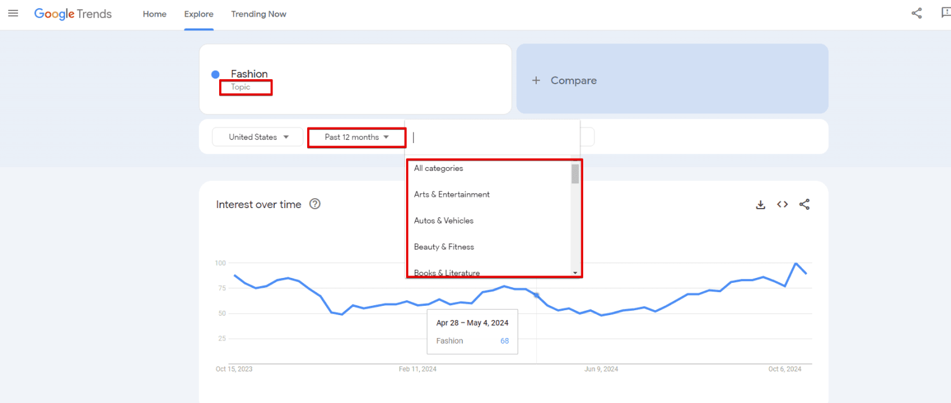Screen dimensions: 951x403
Task: Download the Interest over time data
Action: coord(760,204)
